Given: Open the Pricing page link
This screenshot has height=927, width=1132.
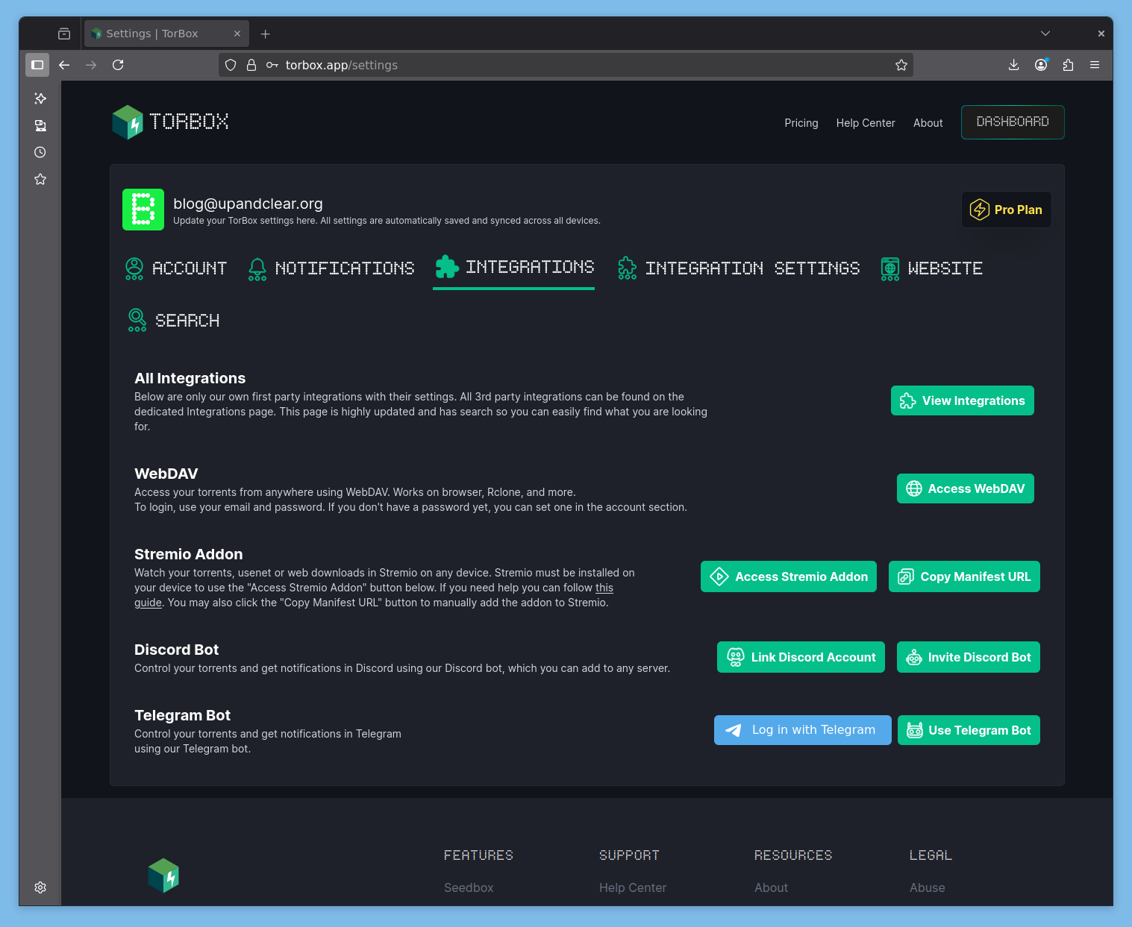Looking at the screenshot, I should (801, 123).
